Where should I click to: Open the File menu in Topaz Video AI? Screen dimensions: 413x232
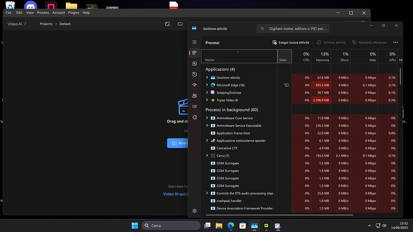tap(8, 13)
